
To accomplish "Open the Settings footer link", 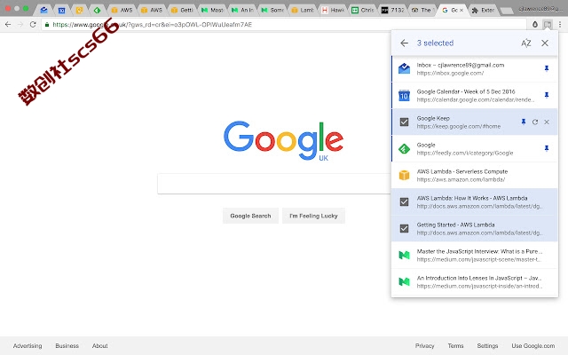I will click(487, 346).
